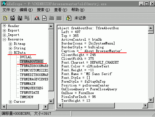Collapse the Resource tree node
The image size is (155, 117).
(x=4, y=39)
